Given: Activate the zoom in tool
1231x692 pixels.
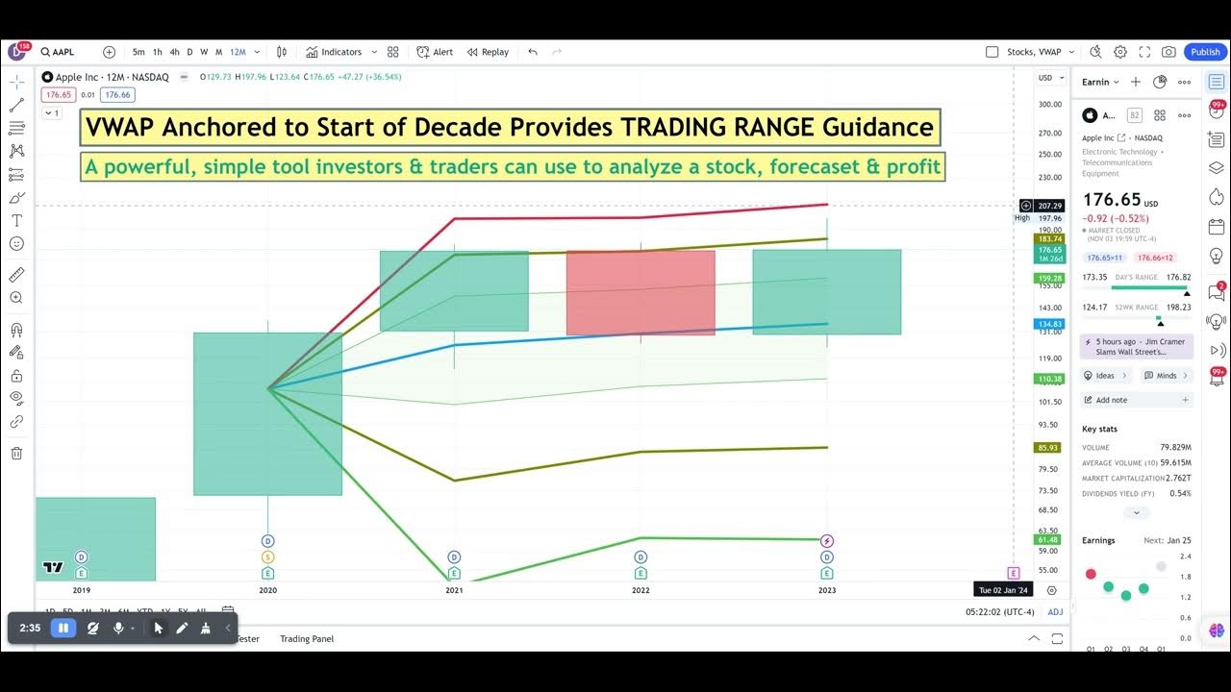Looking at the screenshot, I should (x=16, y=298).
